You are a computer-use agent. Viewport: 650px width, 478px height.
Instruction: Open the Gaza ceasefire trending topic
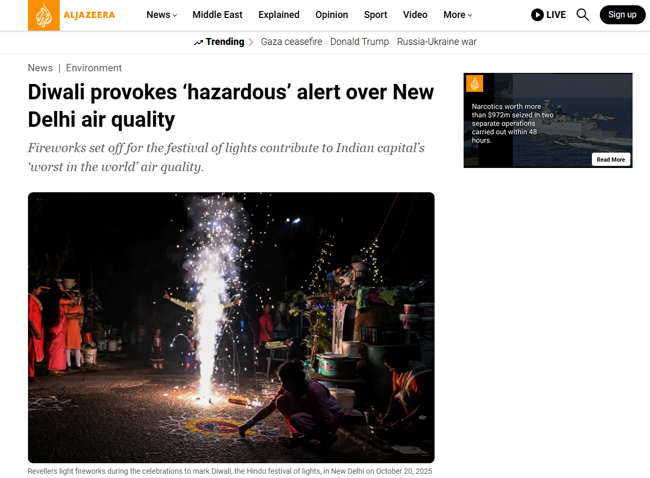[x=291, y=42]
